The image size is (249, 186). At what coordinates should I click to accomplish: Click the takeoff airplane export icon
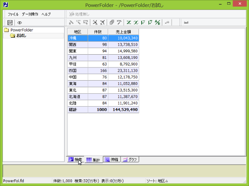pos(102,22)
